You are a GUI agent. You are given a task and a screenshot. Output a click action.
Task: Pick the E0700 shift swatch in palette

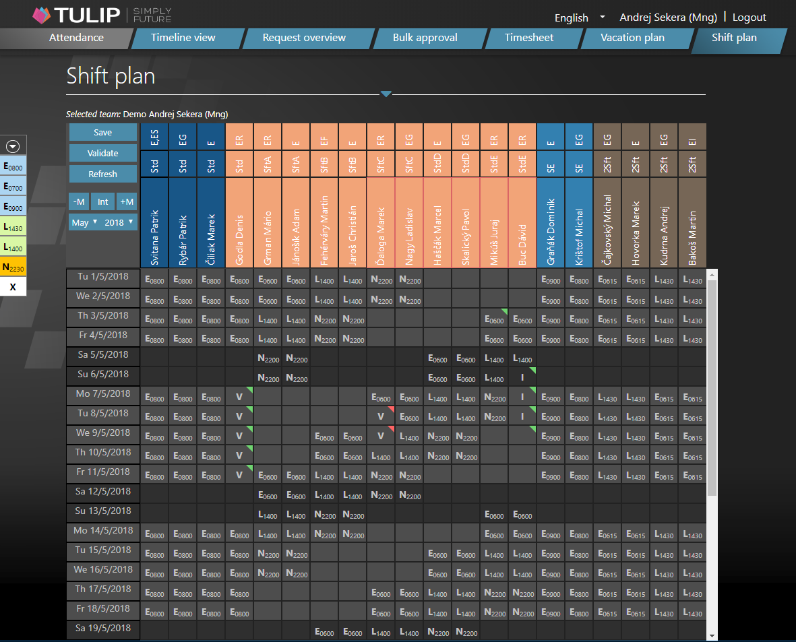[13, 186]
